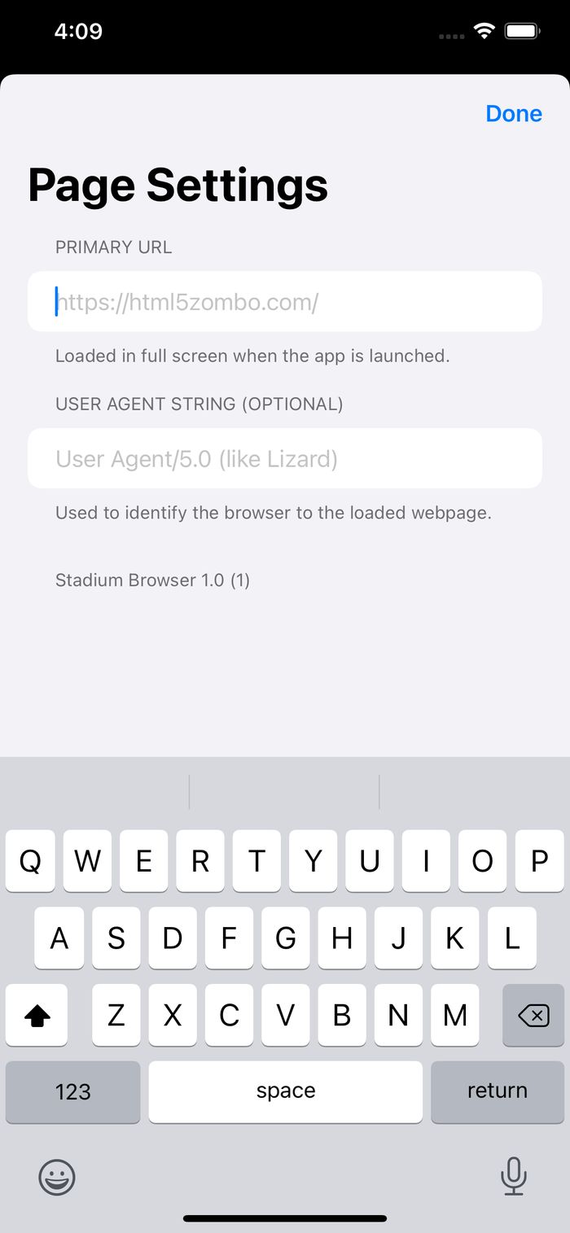
Task: Tap Done to close Page Settings
Action: click(x=514, y=114)
